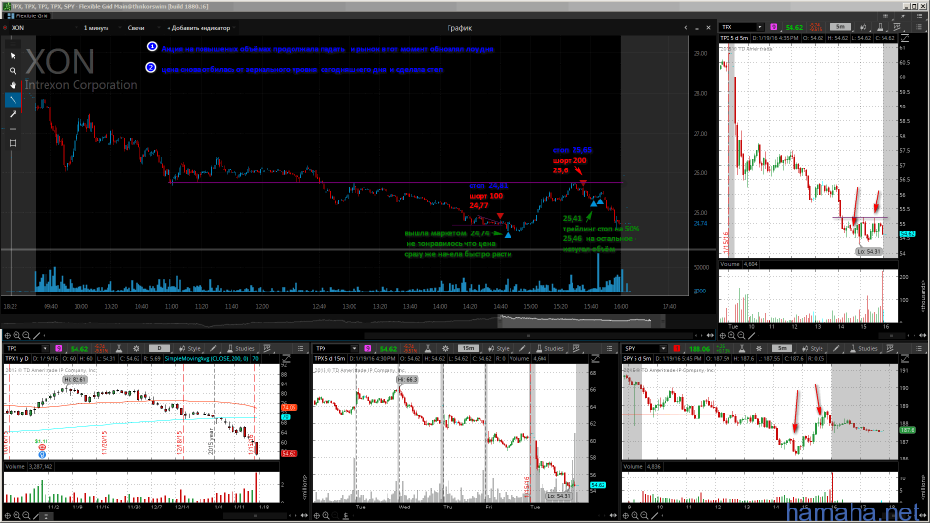Click pink link-color box in TPX daily chart

[59, 348]
